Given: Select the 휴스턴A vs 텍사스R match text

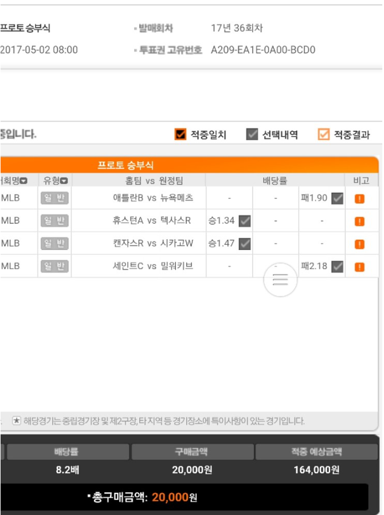Looking at the screenshot, I should (x=152, y=220).
